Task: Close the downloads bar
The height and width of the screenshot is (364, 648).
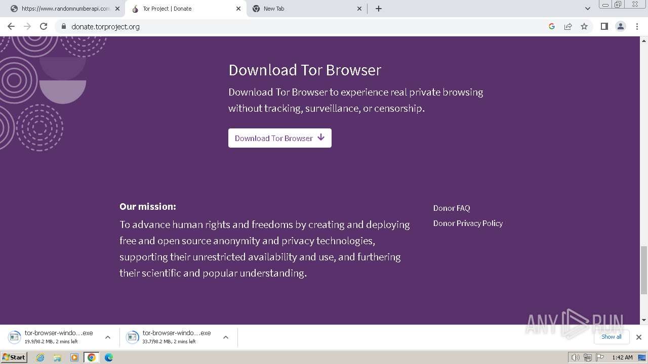Action: point(639,337)
